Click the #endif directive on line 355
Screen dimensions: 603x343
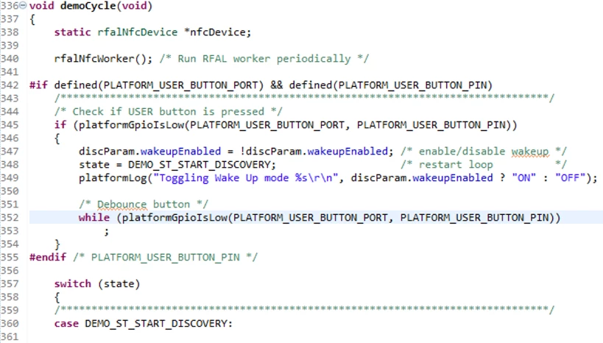pyautogui.click(x=48, y=258)
